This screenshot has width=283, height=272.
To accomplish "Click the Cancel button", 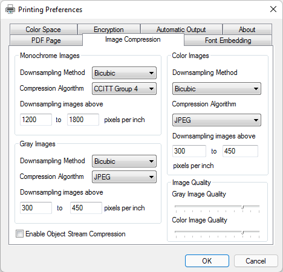I will (x=256, y=261).
